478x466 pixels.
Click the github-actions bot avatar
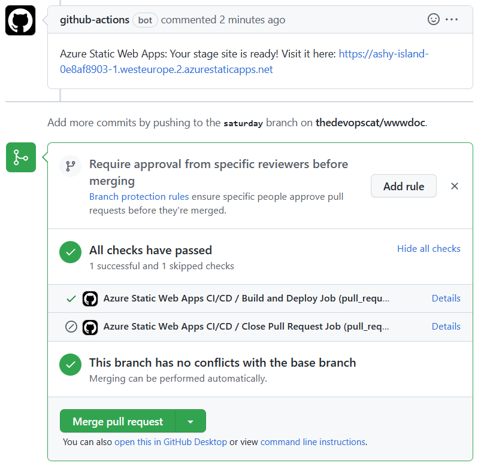tap(20, 20)
